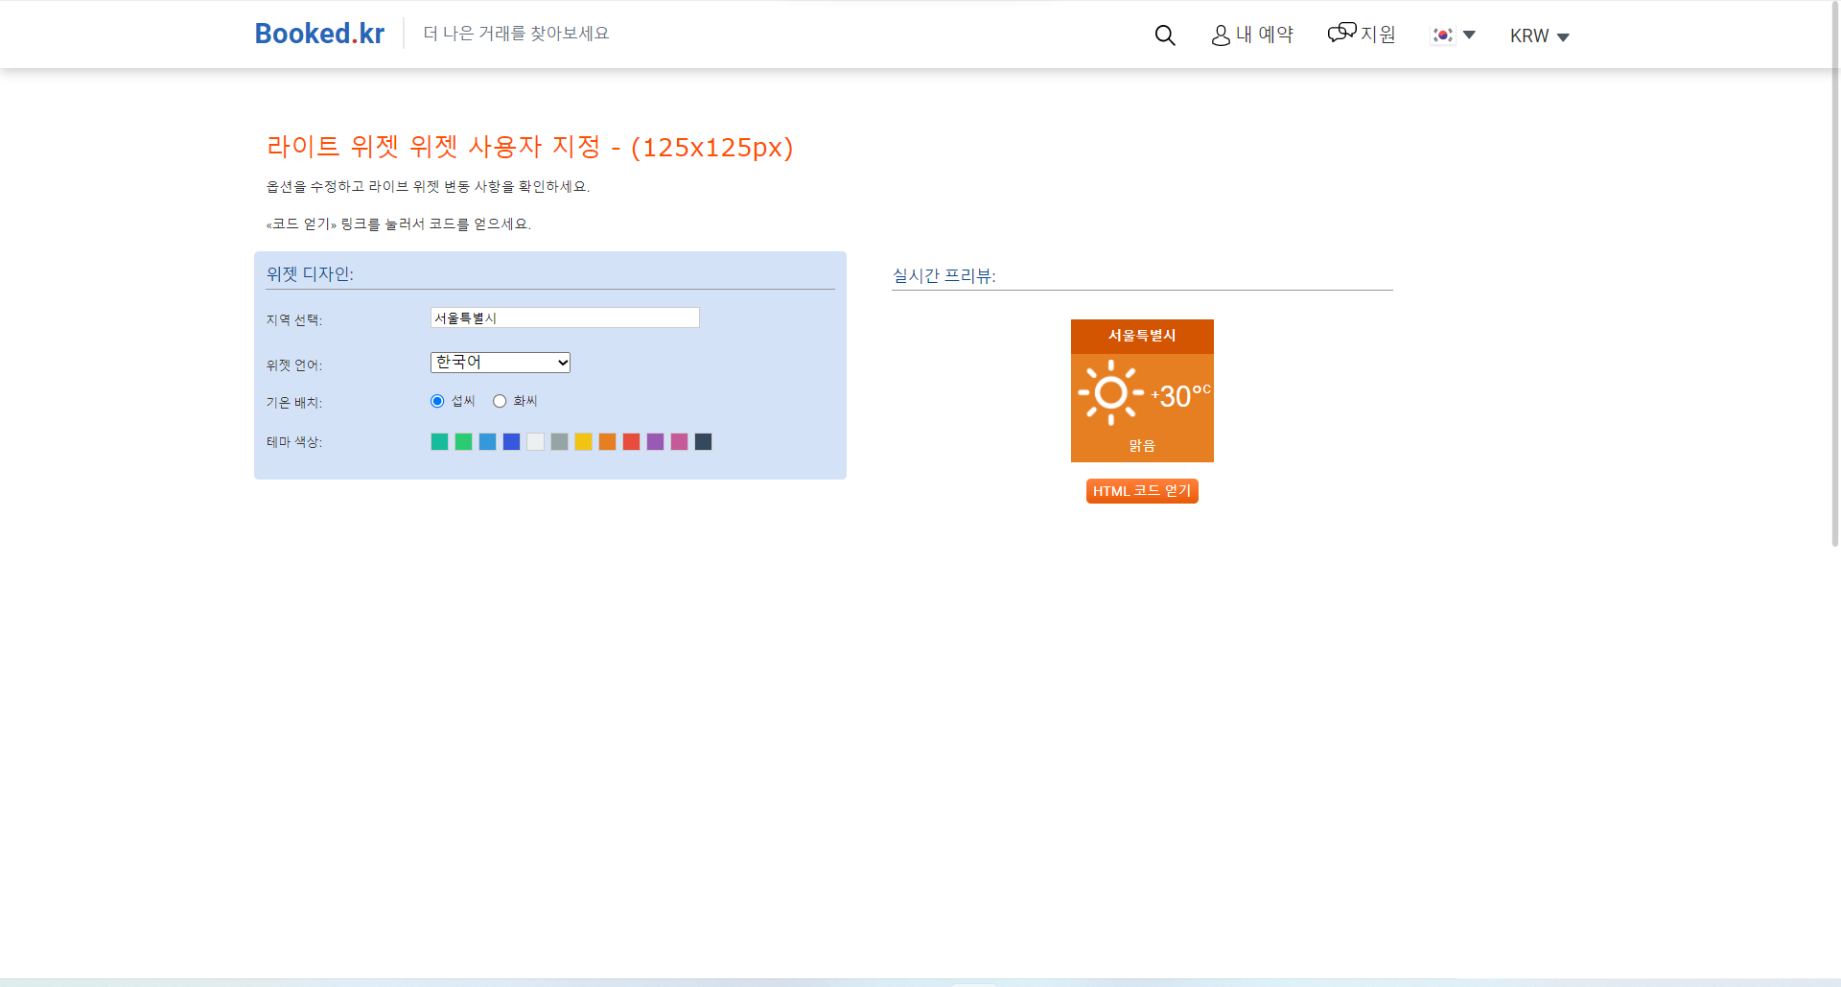Open the 지원 support link
The width and height of the screenshot is (1841, 987).
[1362, 34]
